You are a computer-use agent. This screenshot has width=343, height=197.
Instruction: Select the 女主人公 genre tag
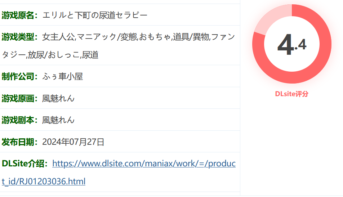(x=58, y=37)
